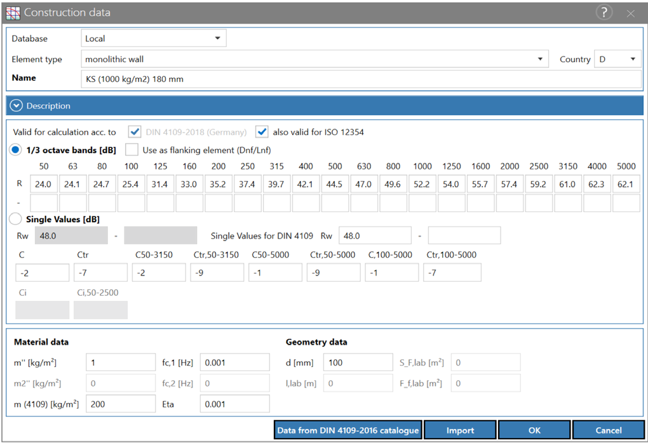
Task: Open the help question mark icon
Action: (604, 13)
